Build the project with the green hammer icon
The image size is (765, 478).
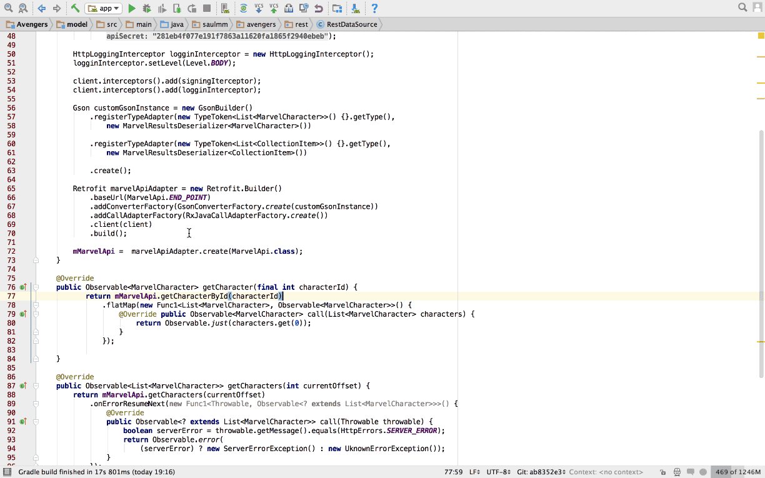(75, 8)
